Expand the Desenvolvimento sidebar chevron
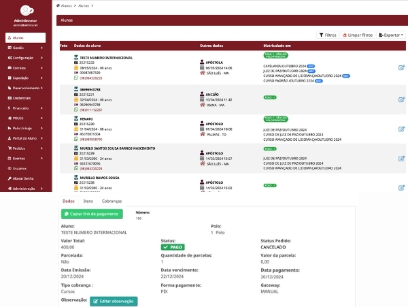Screen dimensions: 408x307 tap(42, 88)
